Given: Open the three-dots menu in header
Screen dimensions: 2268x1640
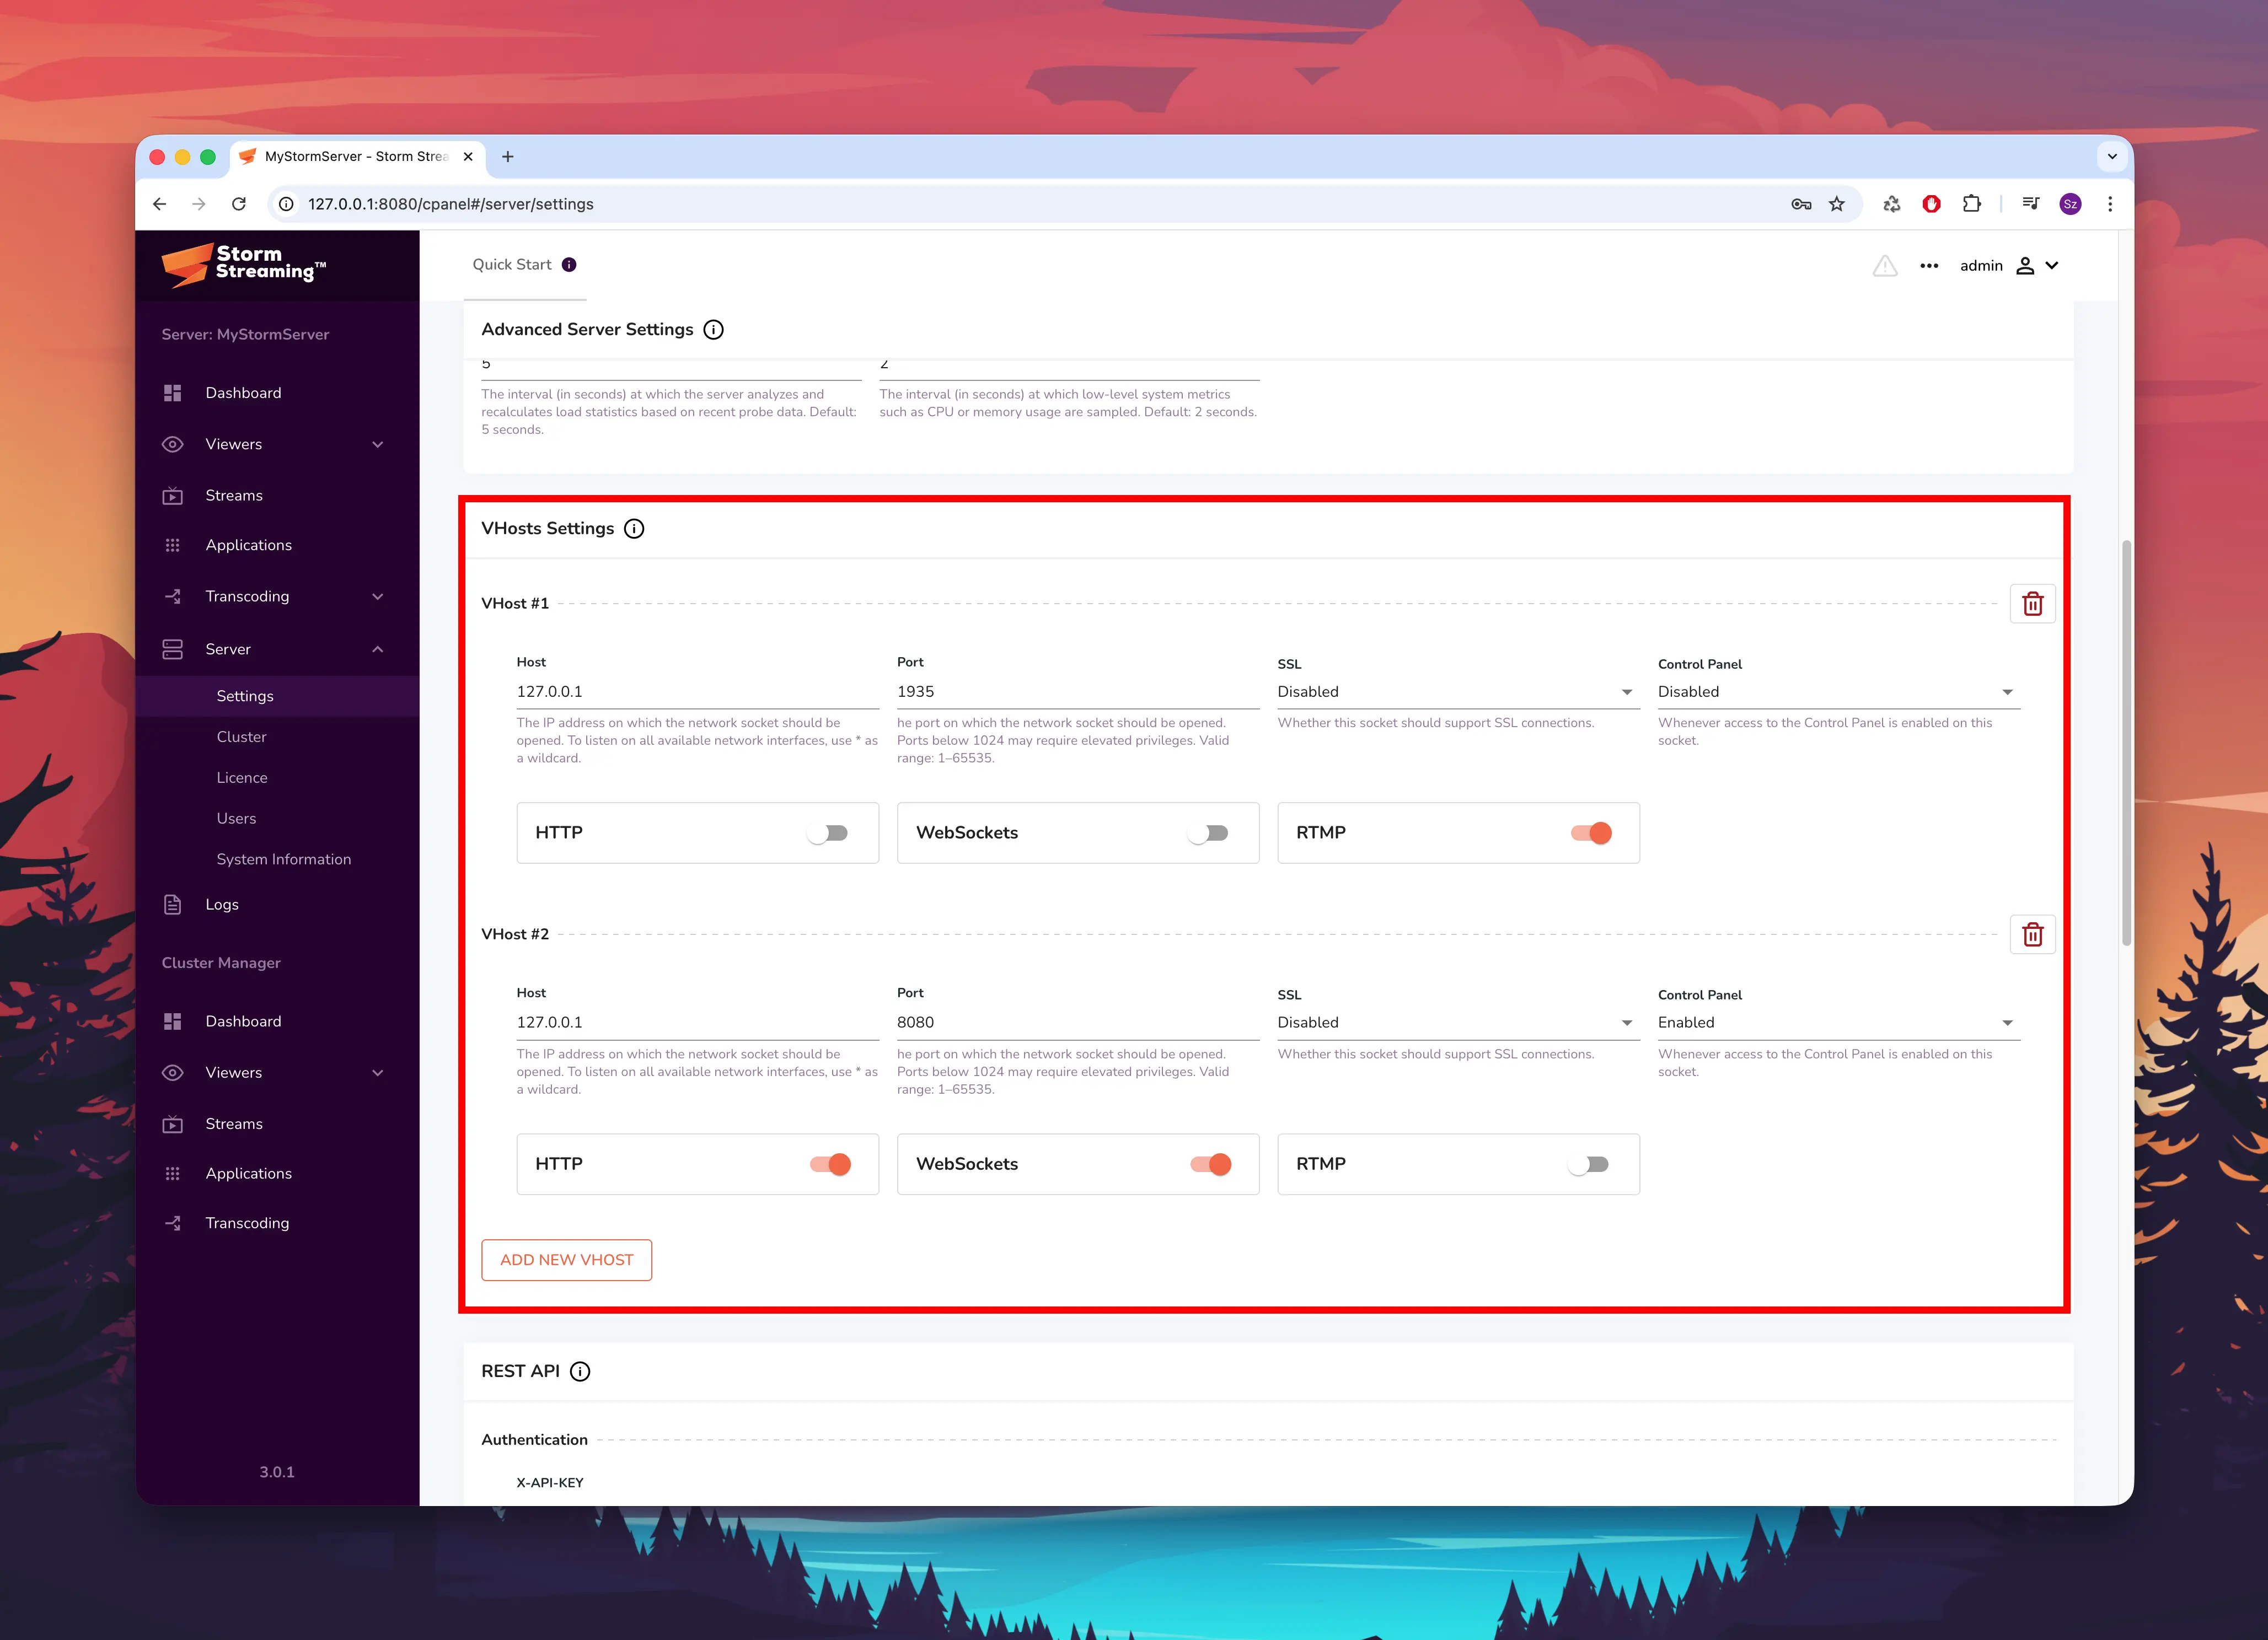Looking at the screenshot, I should (1929, 266).
